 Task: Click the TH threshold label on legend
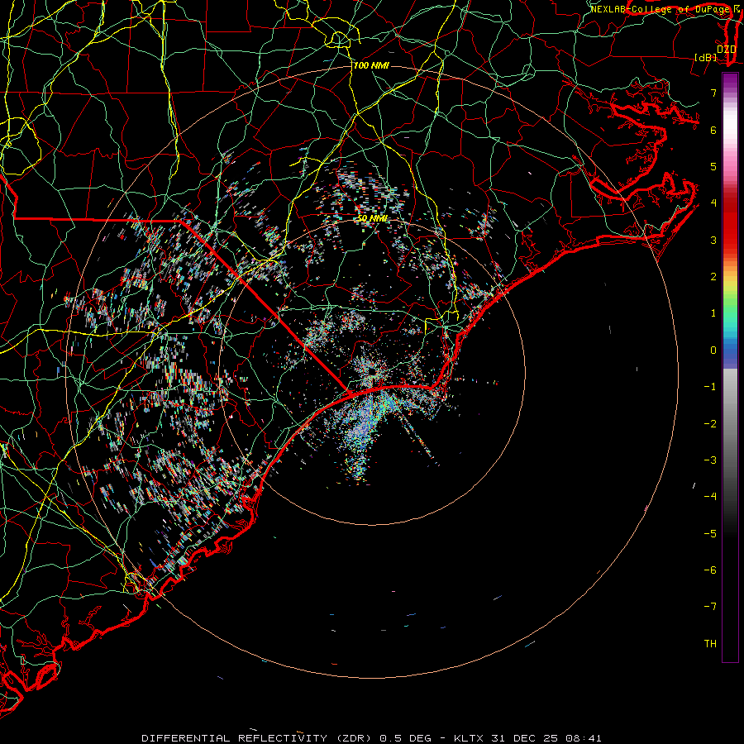click(710, 644)
